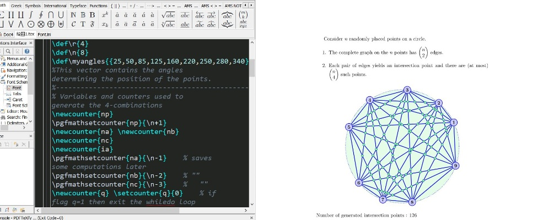Insert the integral symbol
554x220 pixels.
click(29, 14)
